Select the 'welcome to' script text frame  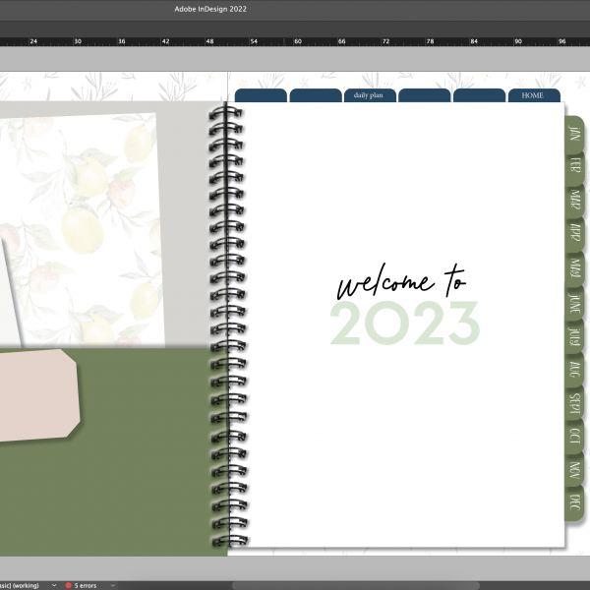(402, 281)
